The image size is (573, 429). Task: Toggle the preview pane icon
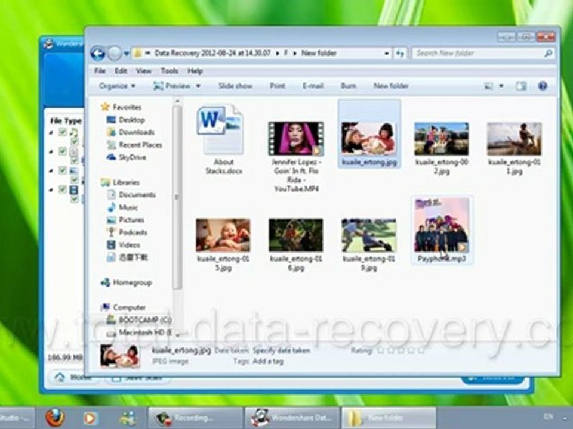tap(521, 86)
